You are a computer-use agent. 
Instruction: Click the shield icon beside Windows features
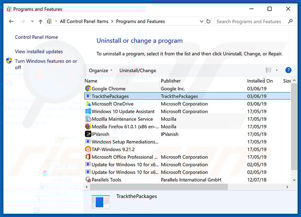coord(9,61)
